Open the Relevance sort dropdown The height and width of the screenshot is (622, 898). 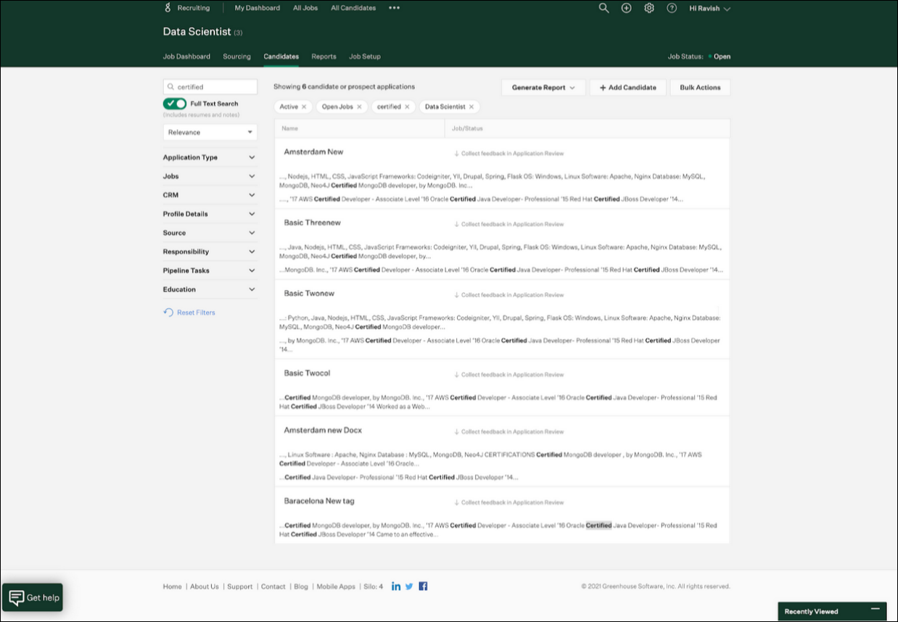(210, 132)
